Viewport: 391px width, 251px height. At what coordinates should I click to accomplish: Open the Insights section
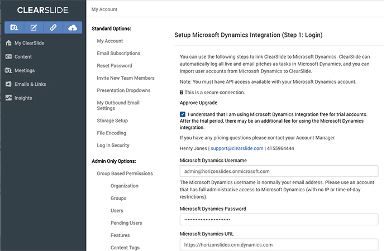(x=23, y=98)
